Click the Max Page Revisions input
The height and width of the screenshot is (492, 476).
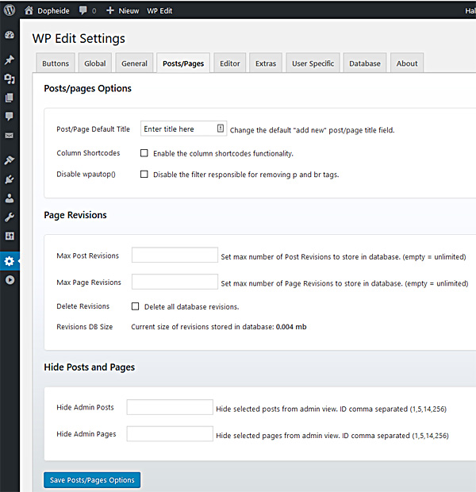coord(175,282)
